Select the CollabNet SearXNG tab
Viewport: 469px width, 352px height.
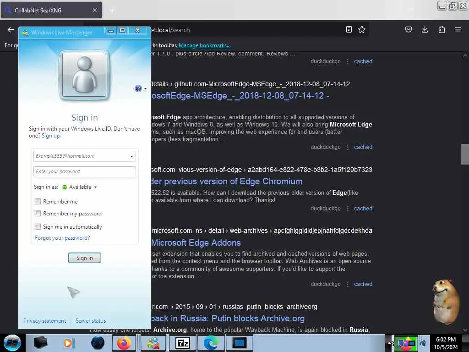(x=51, y=10)
